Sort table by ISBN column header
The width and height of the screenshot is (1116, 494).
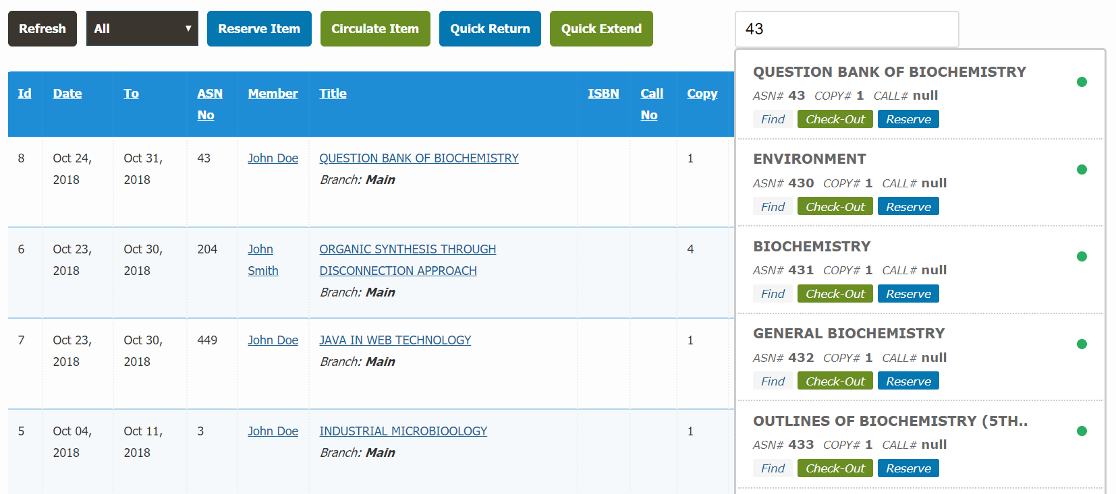click(x=603, y=93)
